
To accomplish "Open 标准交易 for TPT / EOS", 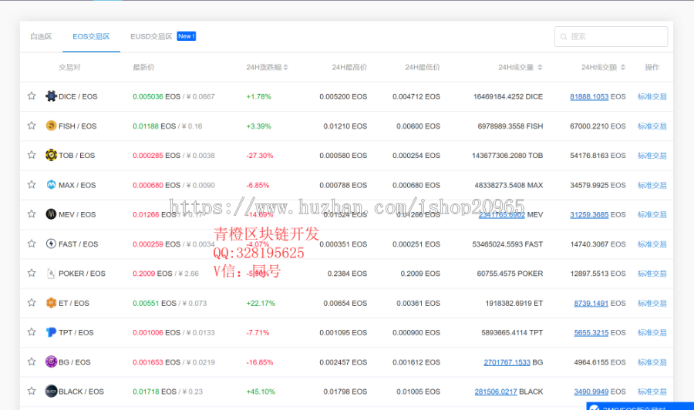I will tap(652, 332).
